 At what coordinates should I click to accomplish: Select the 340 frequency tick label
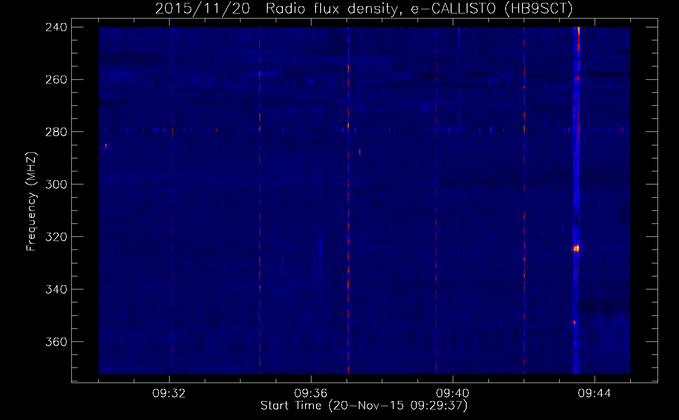(x=56, y=290)
